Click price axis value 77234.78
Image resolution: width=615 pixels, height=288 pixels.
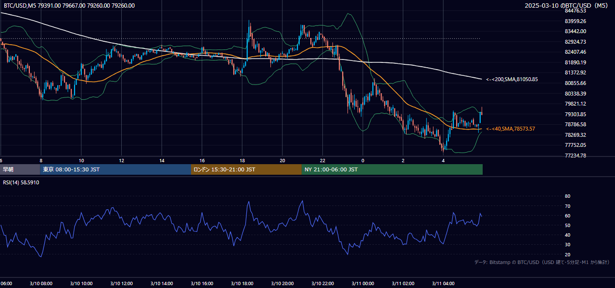click(x=576, y=156)
